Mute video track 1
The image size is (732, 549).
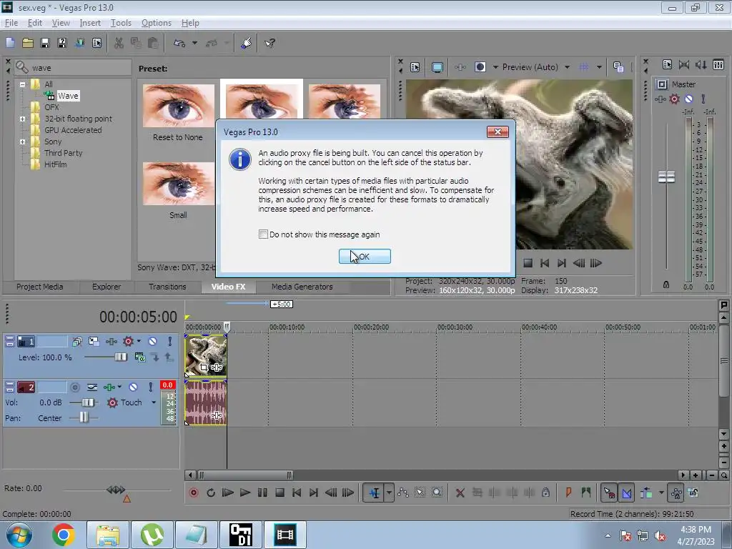tap(153, 341)
